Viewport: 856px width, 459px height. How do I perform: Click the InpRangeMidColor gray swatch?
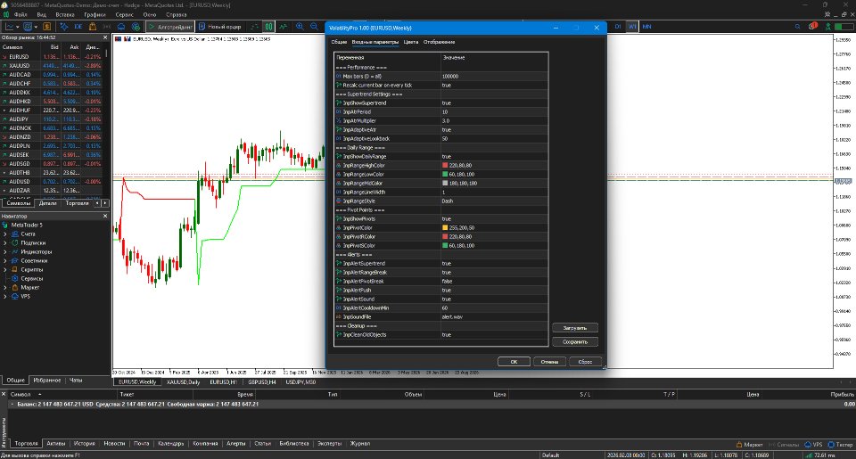coord(445,184)
